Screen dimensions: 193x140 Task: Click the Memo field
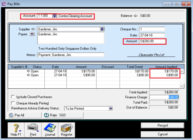[71, 55]
